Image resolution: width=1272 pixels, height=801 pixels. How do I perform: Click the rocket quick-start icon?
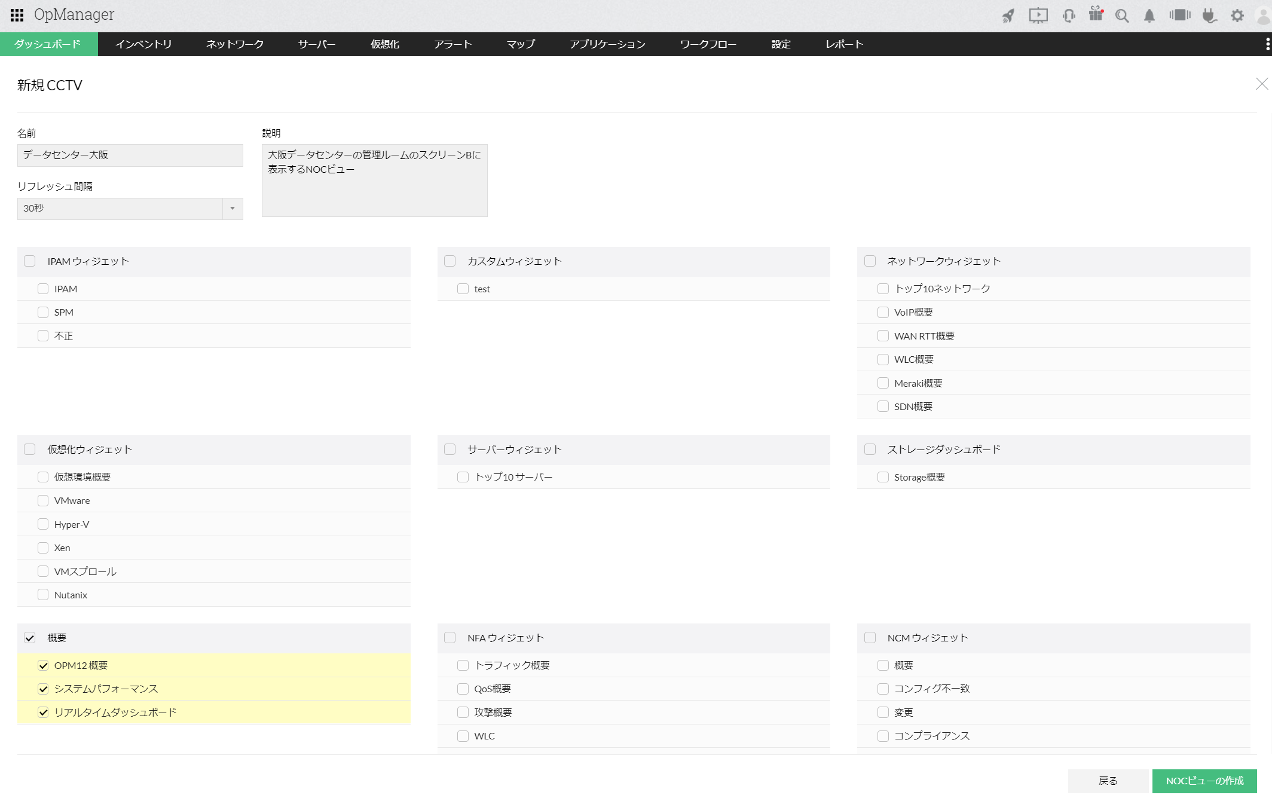pyautogui.click(x=1008, y=16)
